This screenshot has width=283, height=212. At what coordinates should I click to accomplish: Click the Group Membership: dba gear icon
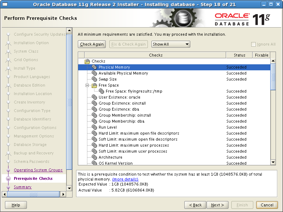[94, 121]
